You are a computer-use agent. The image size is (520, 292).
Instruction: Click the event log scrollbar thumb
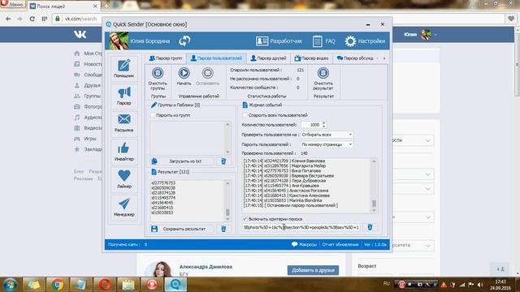(374, 203)
